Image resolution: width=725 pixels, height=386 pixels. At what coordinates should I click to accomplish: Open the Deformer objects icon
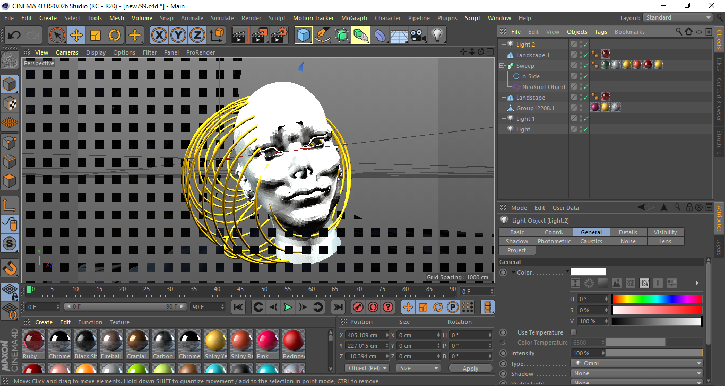point(380,36)
